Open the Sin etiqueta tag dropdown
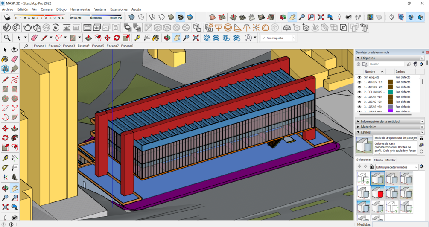This screenshot has height=227, width=429. pos(295,38)
